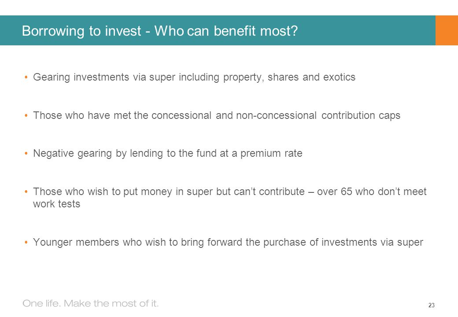Click the bullet marker before 'Those who have met'

click(x=26, y=116)
